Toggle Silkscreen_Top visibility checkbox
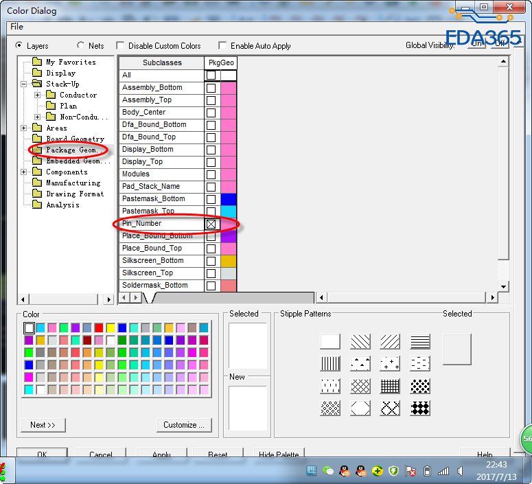Image resolution: width=532 pixels, height=484 pixels. pos(211,273)
